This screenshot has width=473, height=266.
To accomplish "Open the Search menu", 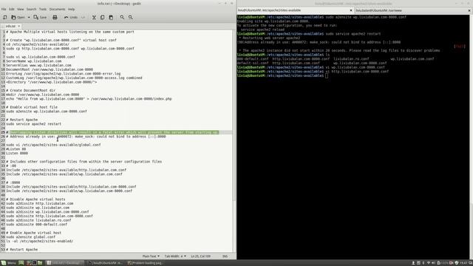I will pos(31,9).
